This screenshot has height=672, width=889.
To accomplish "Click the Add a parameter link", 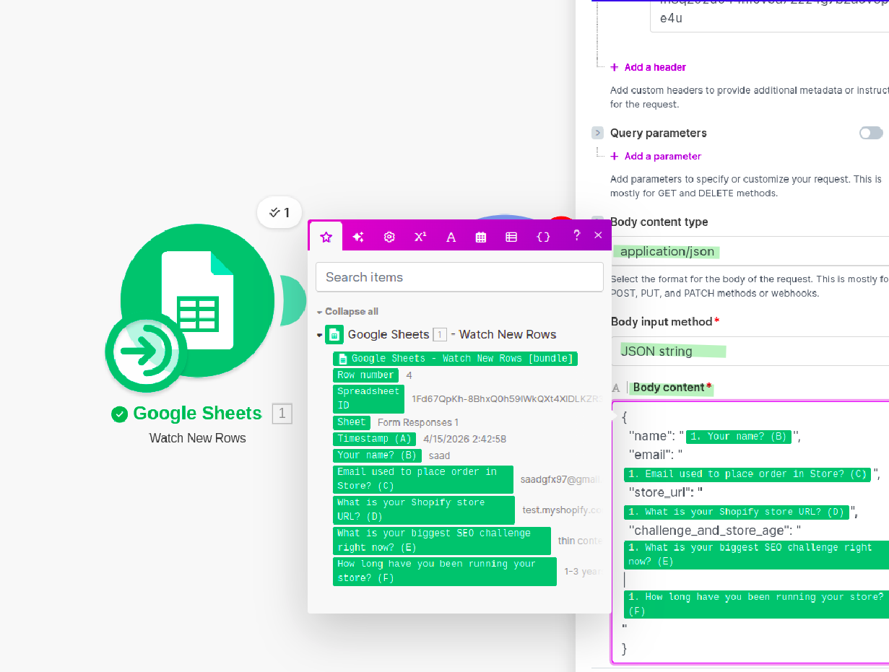I will coord(662,156).
